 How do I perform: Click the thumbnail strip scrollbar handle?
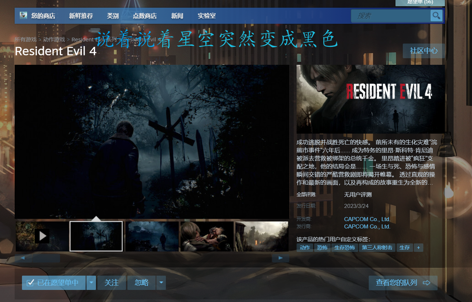coord(46,258)
